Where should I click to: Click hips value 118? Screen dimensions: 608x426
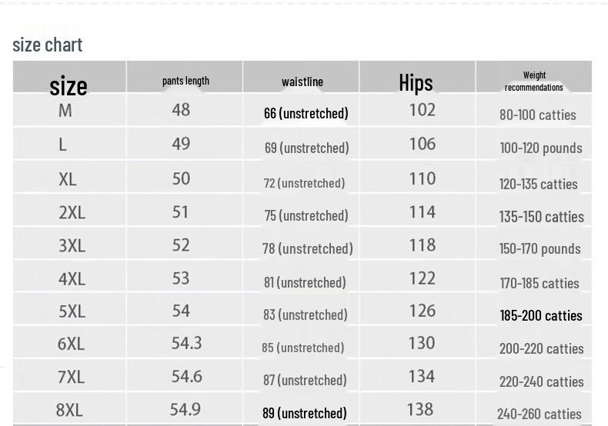pyautogui.click(x=423, y=245)
